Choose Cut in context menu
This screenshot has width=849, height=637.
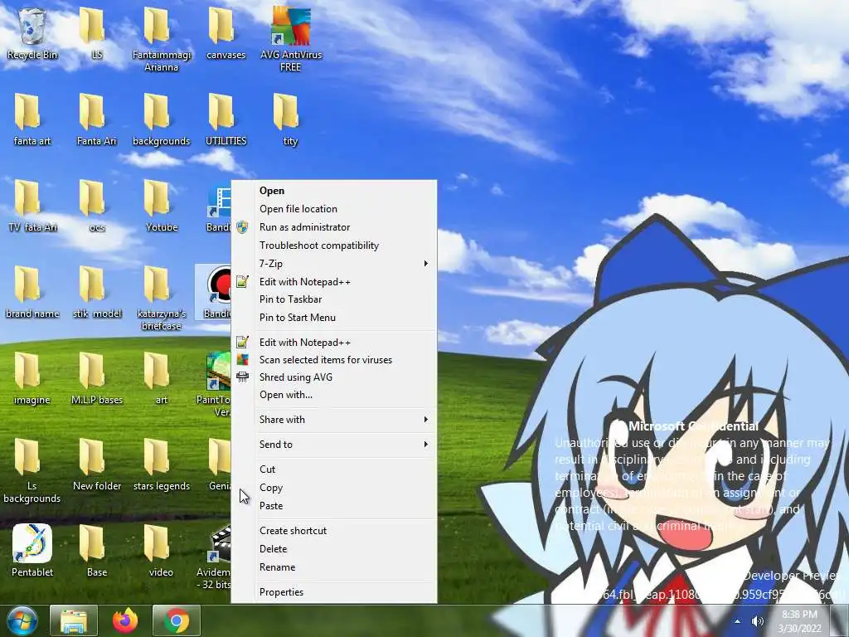click(x=334, y=469)
